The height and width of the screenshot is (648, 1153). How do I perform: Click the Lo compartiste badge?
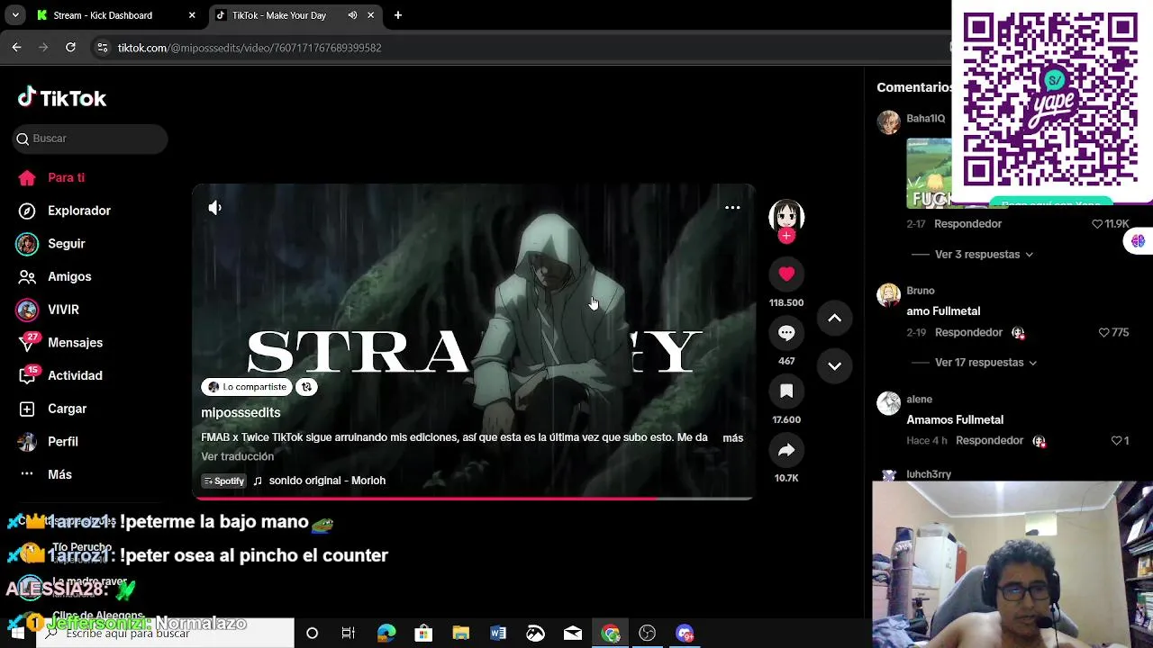pos(246,387)
